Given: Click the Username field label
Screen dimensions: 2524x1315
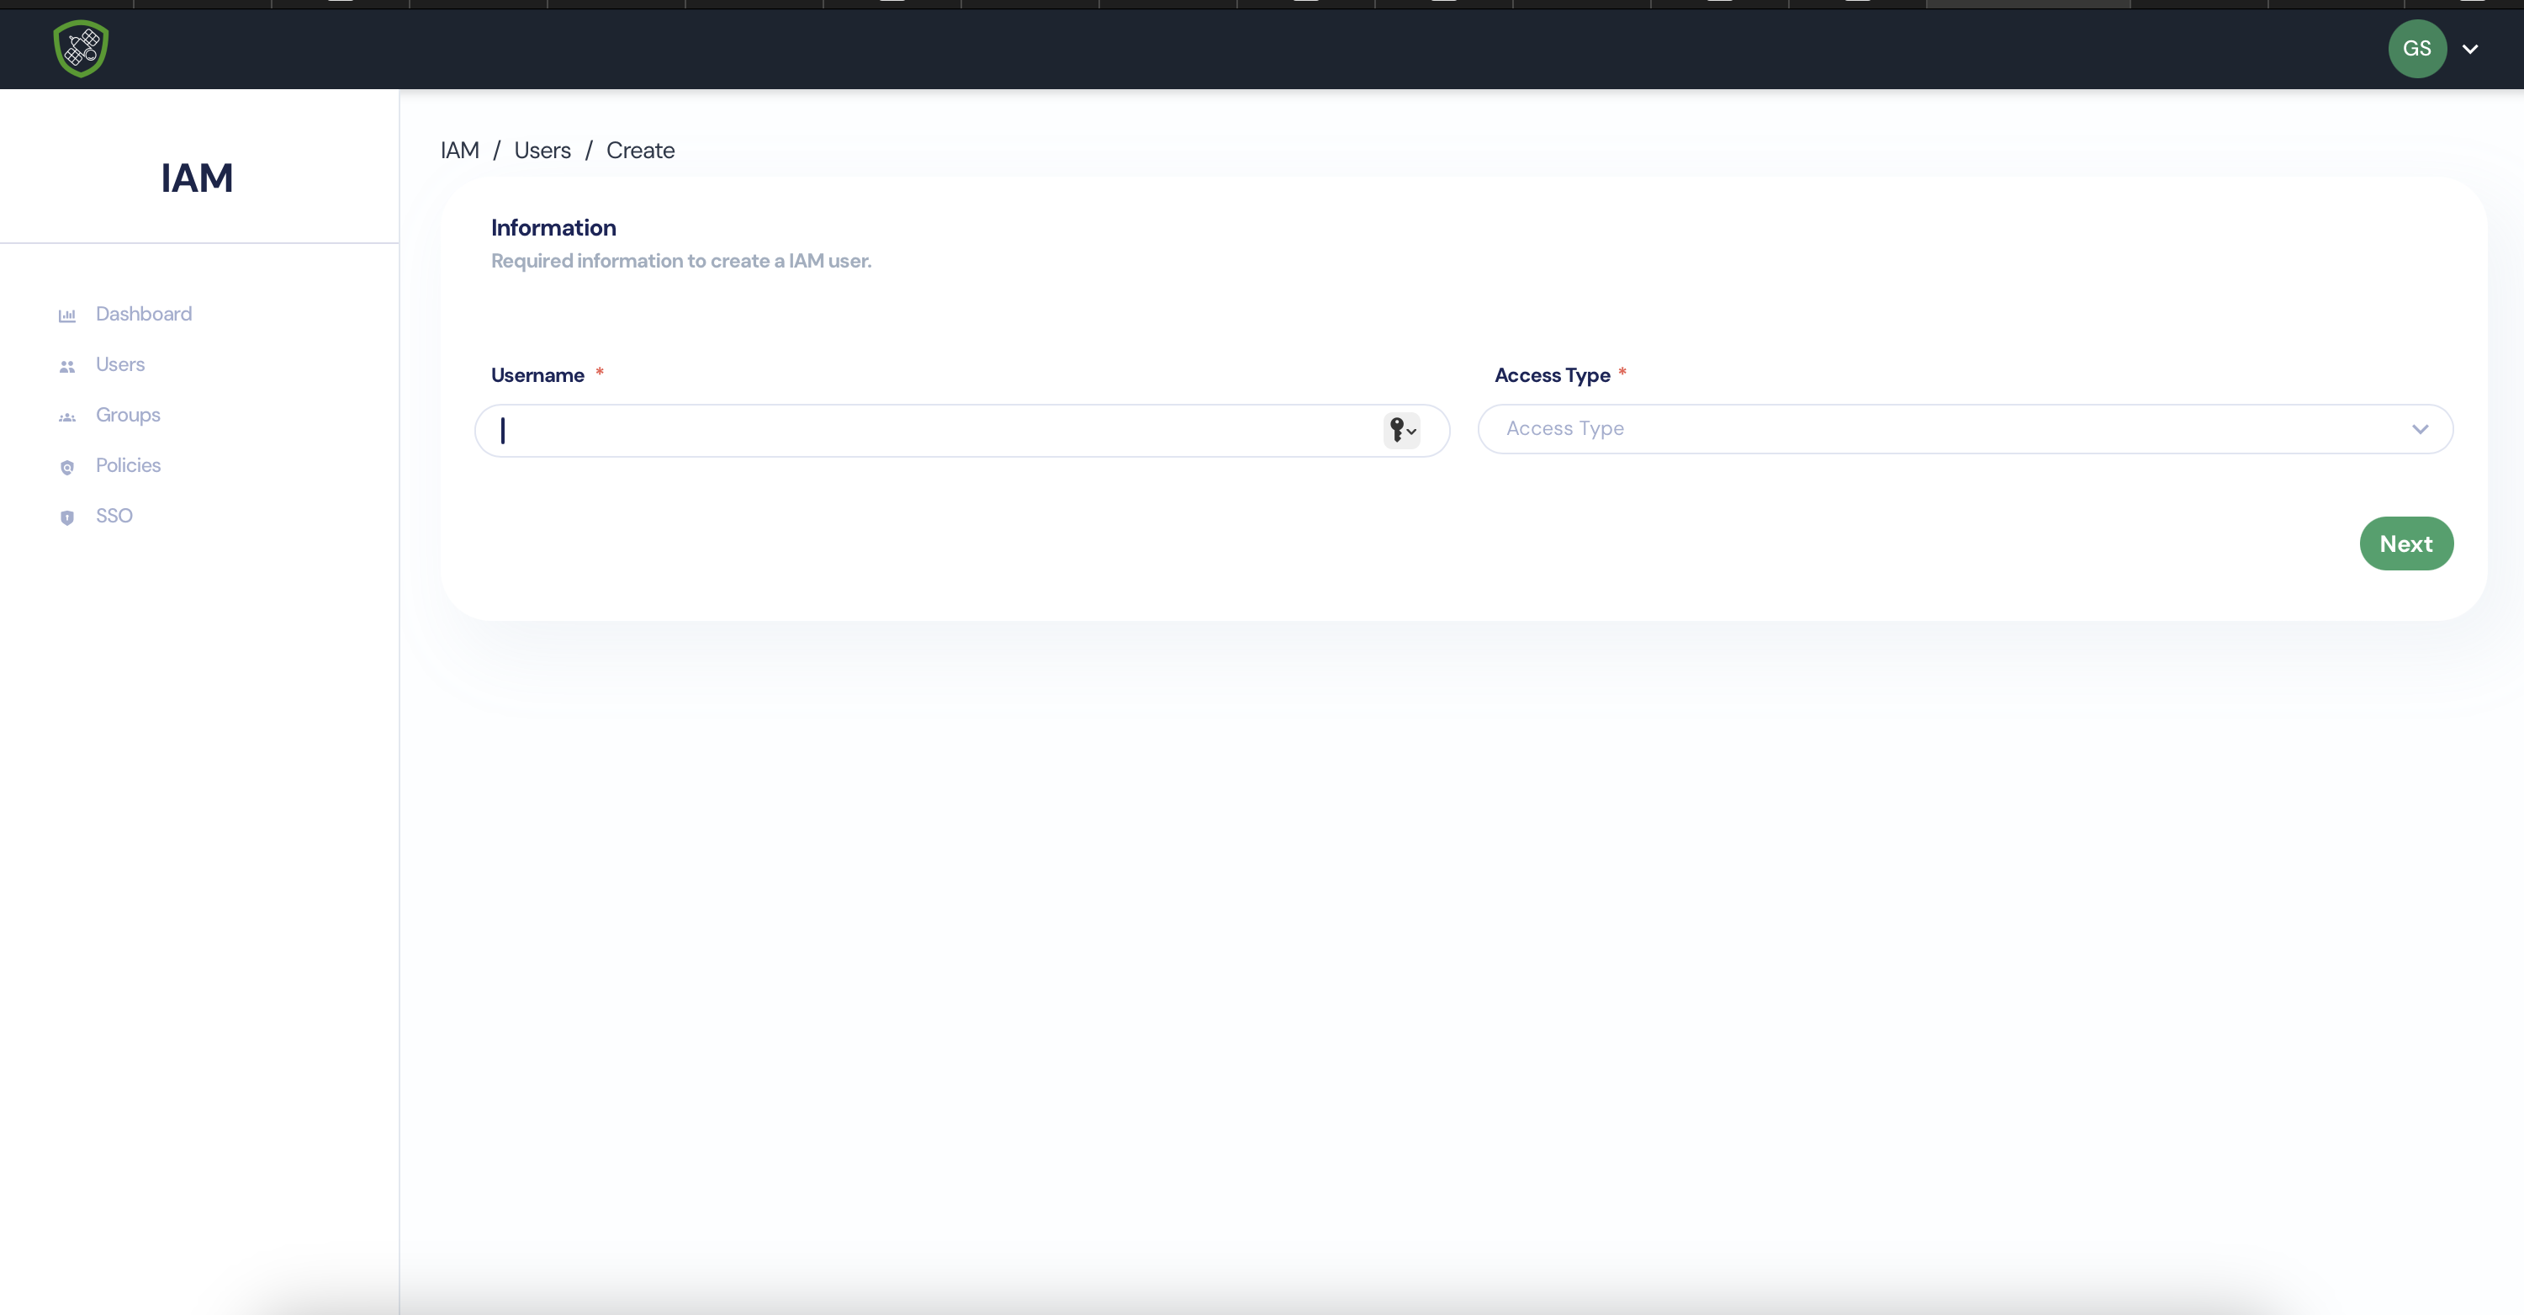Looking at the screenshot, I should (537, 375).
